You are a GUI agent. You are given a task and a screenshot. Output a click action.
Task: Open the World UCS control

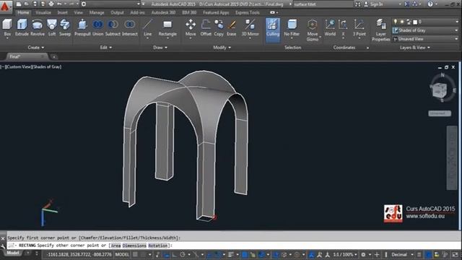click(330, 27)
